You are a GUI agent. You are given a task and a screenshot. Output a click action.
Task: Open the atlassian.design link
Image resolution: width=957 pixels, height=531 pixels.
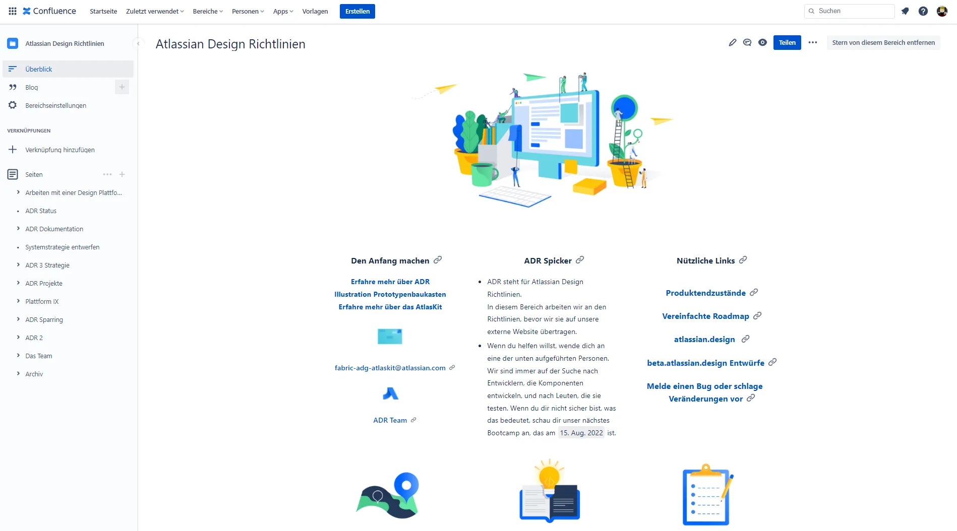[704, 340]
